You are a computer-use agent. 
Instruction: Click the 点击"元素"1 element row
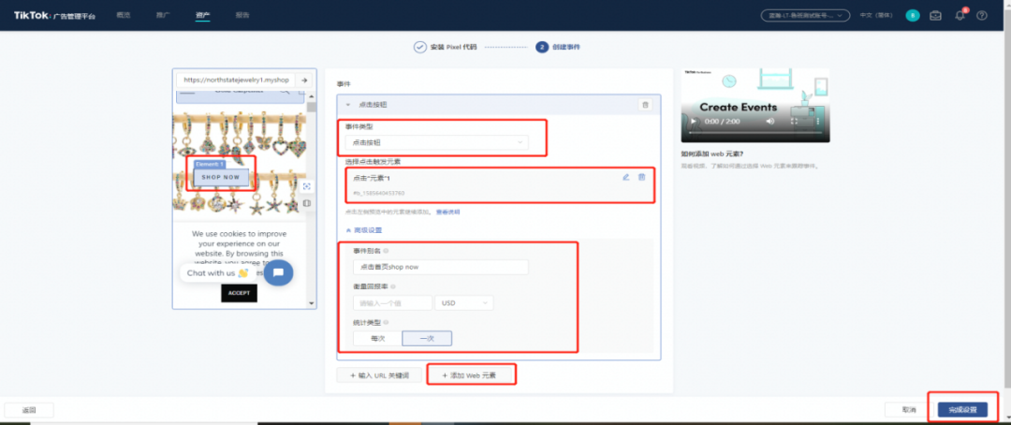point(501,184)
